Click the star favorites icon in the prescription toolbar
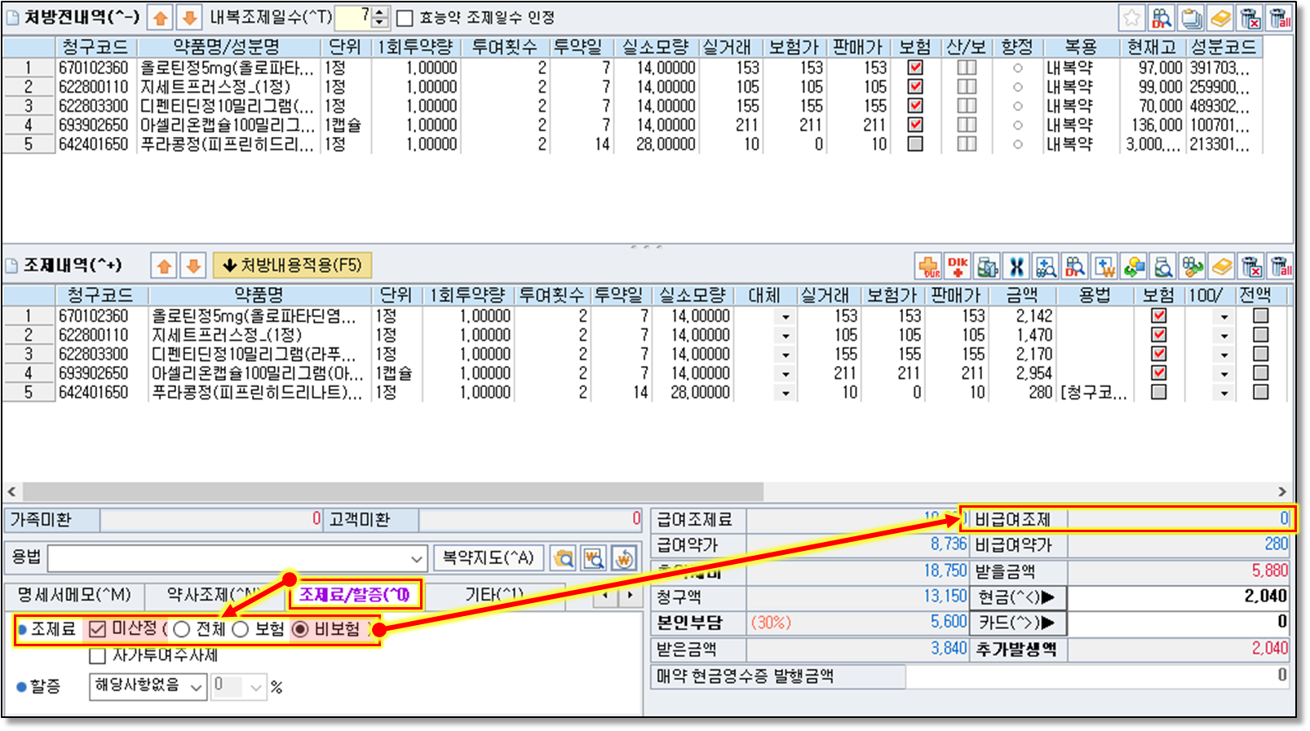The image size is (1310, 731). [1131, 17]
